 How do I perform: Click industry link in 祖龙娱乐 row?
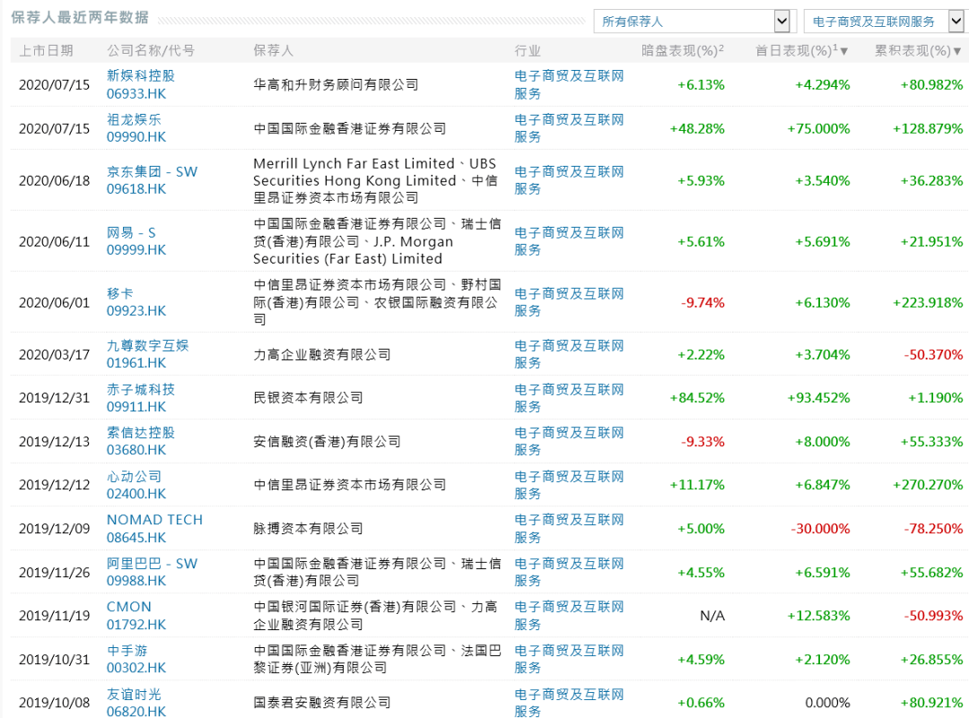pos(569,128)
